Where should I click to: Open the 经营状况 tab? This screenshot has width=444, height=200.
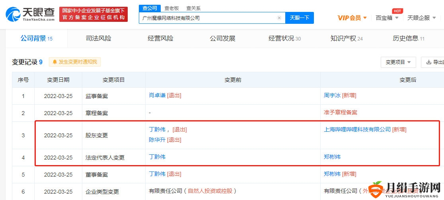tap(284, 38)
